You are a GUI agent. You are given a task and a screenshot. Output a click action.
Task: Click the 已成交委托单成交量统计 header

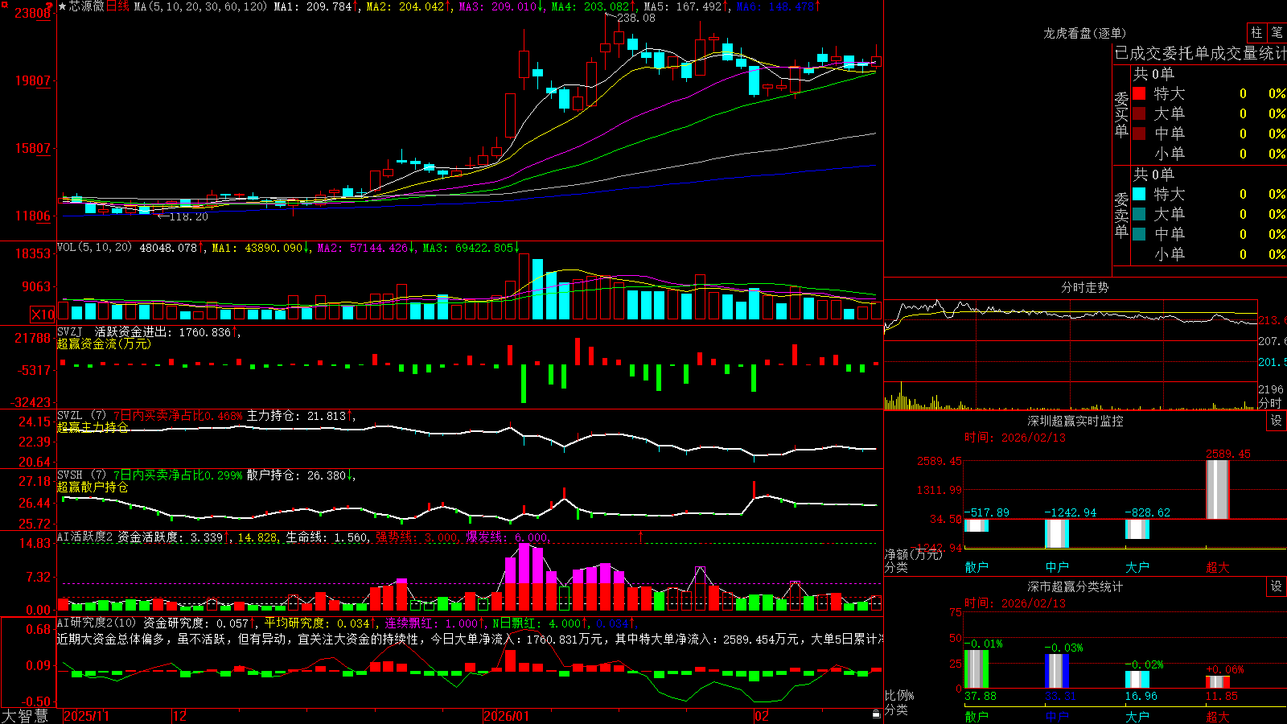1200,53
